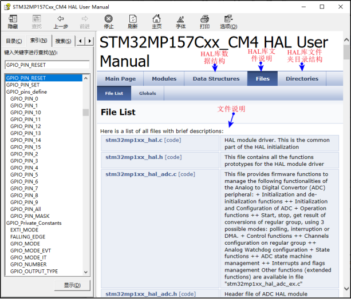Open the Main Page tab
The height and width of the screenshot is (299, 351).
pos(120,79)
